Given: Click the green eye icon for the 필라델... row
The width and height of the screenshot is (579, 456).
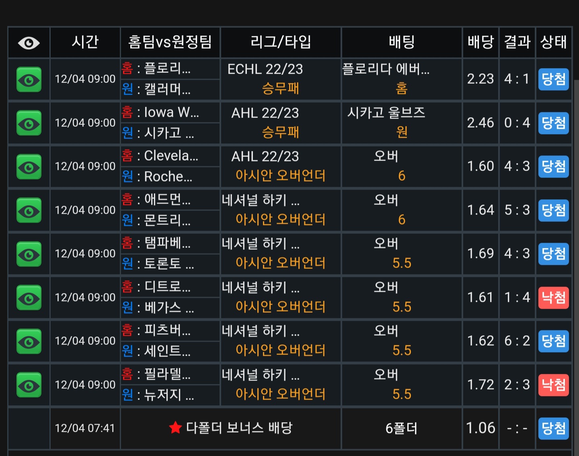Looking at the screenshot, I should [29, 385].
